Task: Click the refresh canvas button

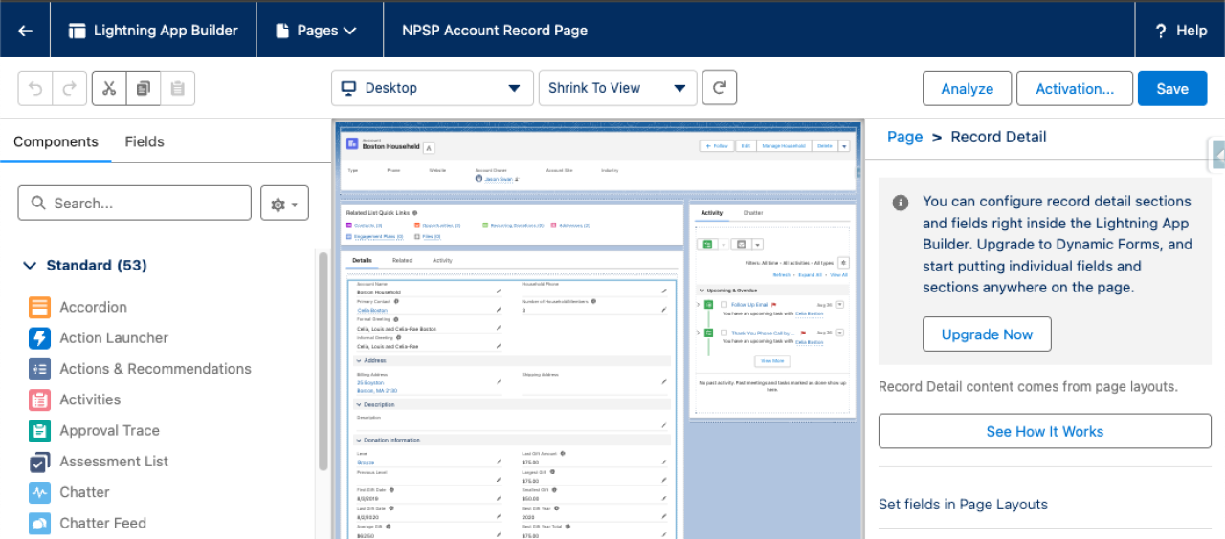Action: pyautogui.click(x=720, y=88)
